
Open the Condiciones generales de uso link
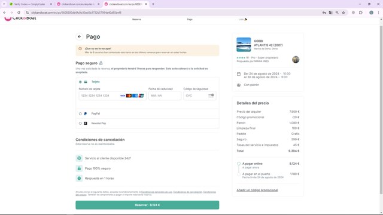(x=157, y=192)
